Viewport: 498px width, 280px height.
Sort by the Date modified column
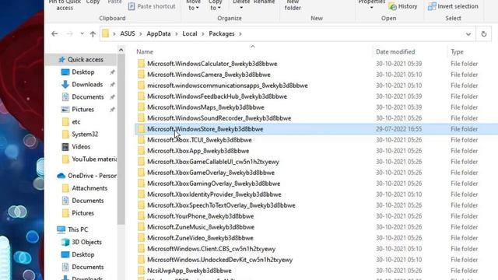[x=395, y=52]
